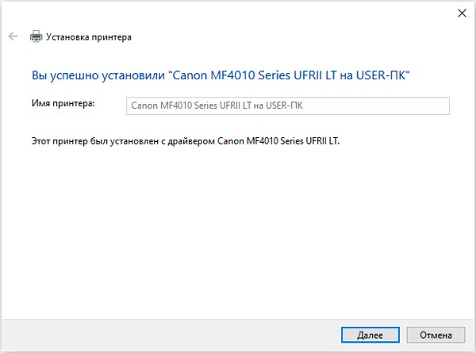This screenshot has width=476, height=353.
Task: Cancel the wizard with the Отмена button
Action: [436, 335]
